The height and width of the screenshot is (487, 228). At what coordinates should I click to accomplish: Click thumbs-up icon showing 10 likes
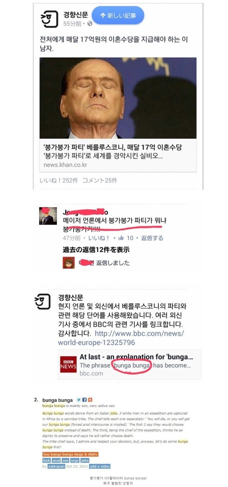121,238
